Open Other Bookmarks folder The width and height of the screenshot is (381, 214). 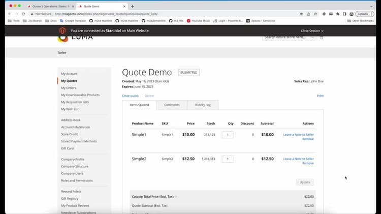[360, 21]
